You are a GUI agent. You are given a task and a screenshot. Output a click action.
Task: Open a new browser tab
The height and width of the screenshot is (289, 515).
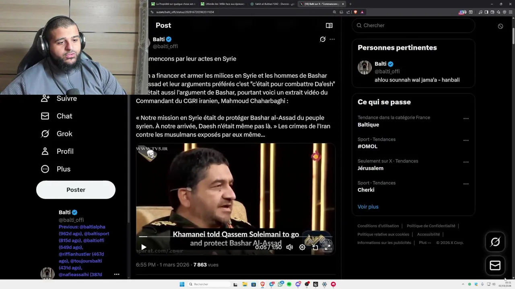click(x=350, y=4)
